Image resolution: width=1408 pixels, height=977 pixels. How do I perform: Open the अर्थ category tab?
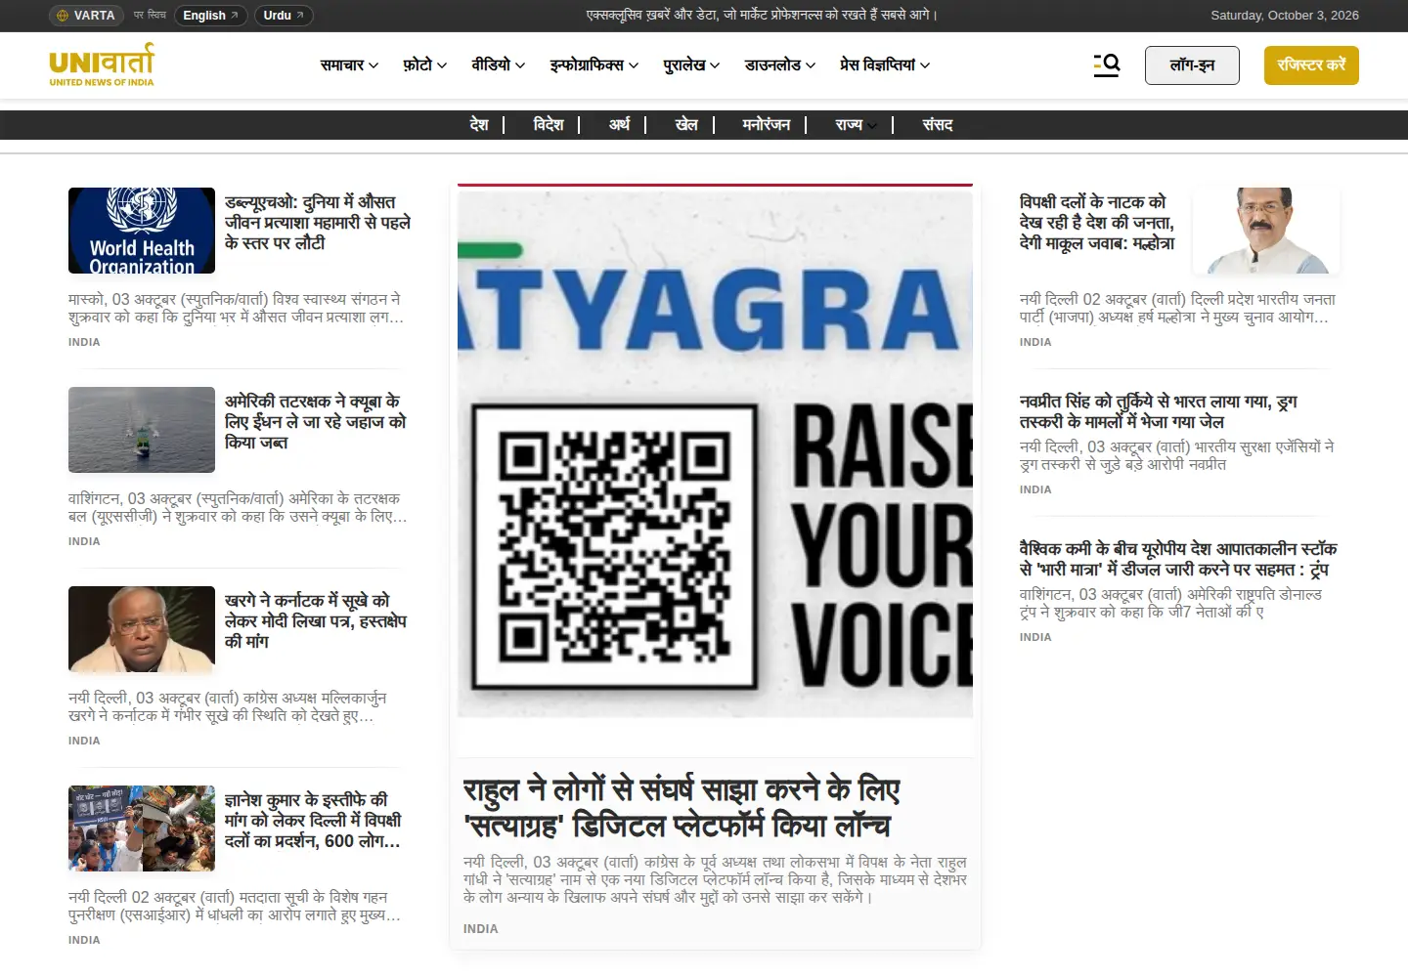620,125
